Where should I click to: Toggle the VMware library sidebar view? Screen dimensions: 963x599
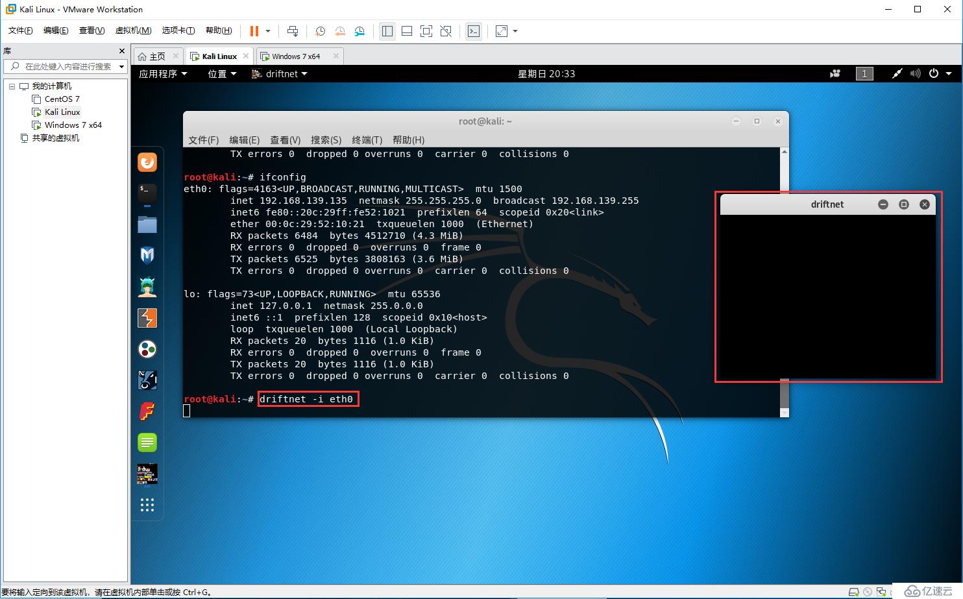(387, 31)
